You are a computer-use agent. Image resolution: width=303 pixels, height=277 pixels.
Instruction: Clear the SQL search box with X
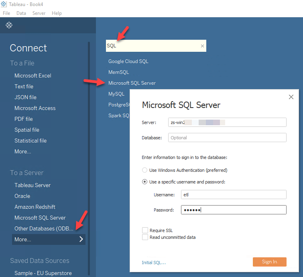[202, 46]
